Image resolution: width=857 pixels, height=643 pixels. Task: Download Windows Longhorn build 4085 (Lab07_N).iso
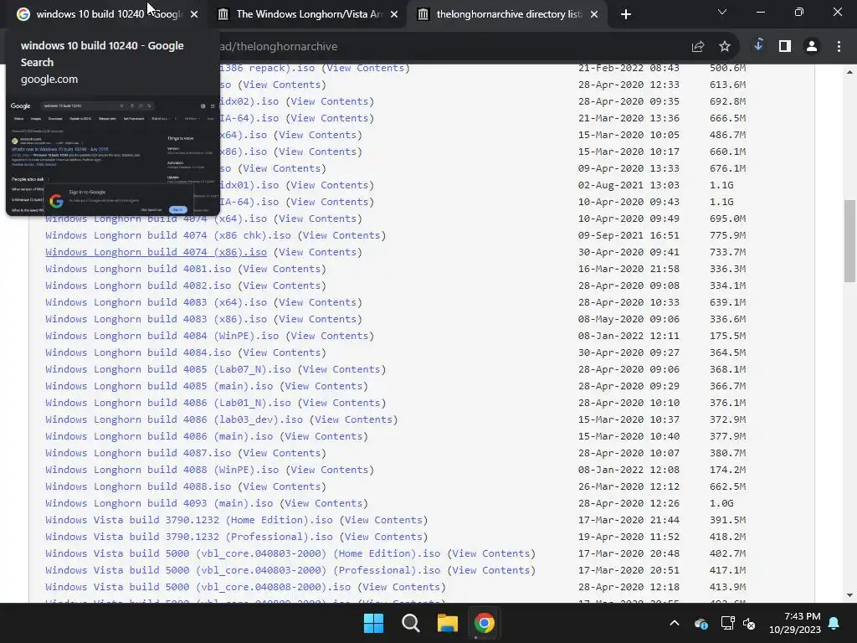tap(167, 369)
